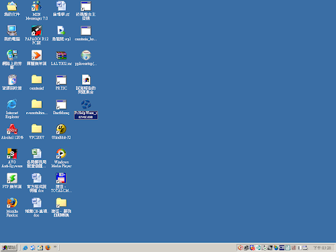Select the Excel spreadsheet file icon
336x252 pixels.
(36, 154)
